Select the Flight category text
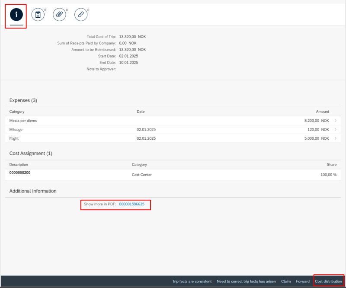Image resolution: width=346 pixels, height=288 pixels. coord(14,138)
